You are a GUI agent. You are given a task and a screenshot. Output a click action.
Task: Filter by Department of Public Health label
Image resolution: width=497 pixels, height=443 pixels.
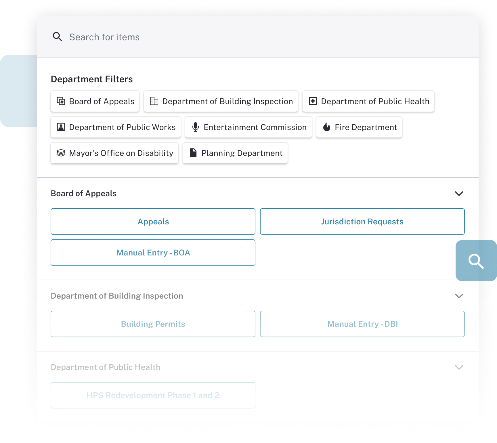(375, 101)
